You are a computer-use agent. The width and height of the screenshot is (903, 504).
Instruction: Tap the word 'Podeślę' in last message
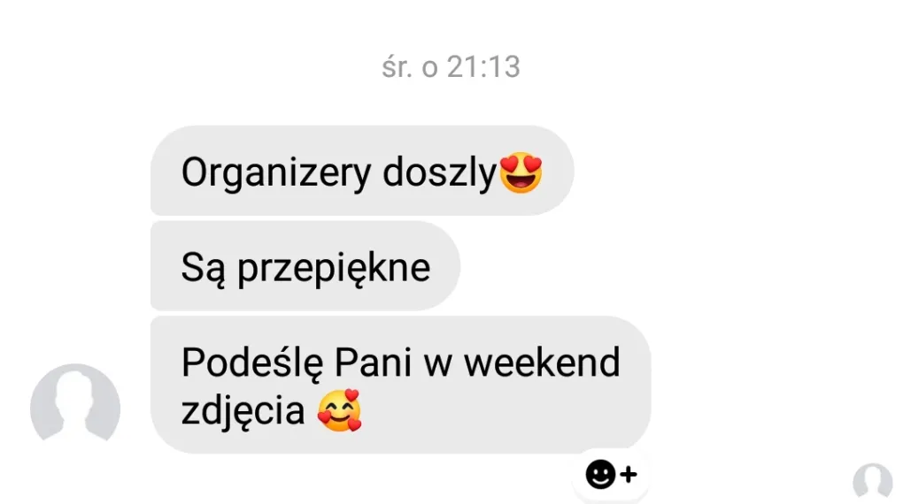coord(252,363)
